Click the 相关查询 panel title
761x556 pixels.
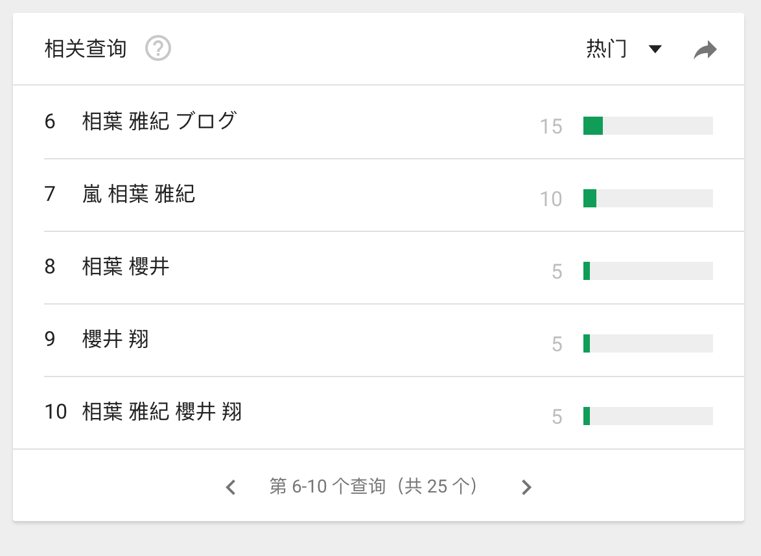point(86,49)
